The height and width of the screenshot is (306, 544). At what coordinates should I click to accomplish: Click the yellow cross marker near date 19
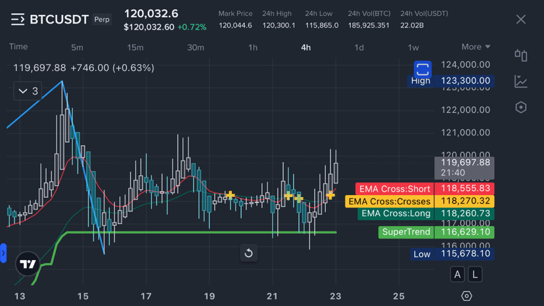tap(230, 195)
